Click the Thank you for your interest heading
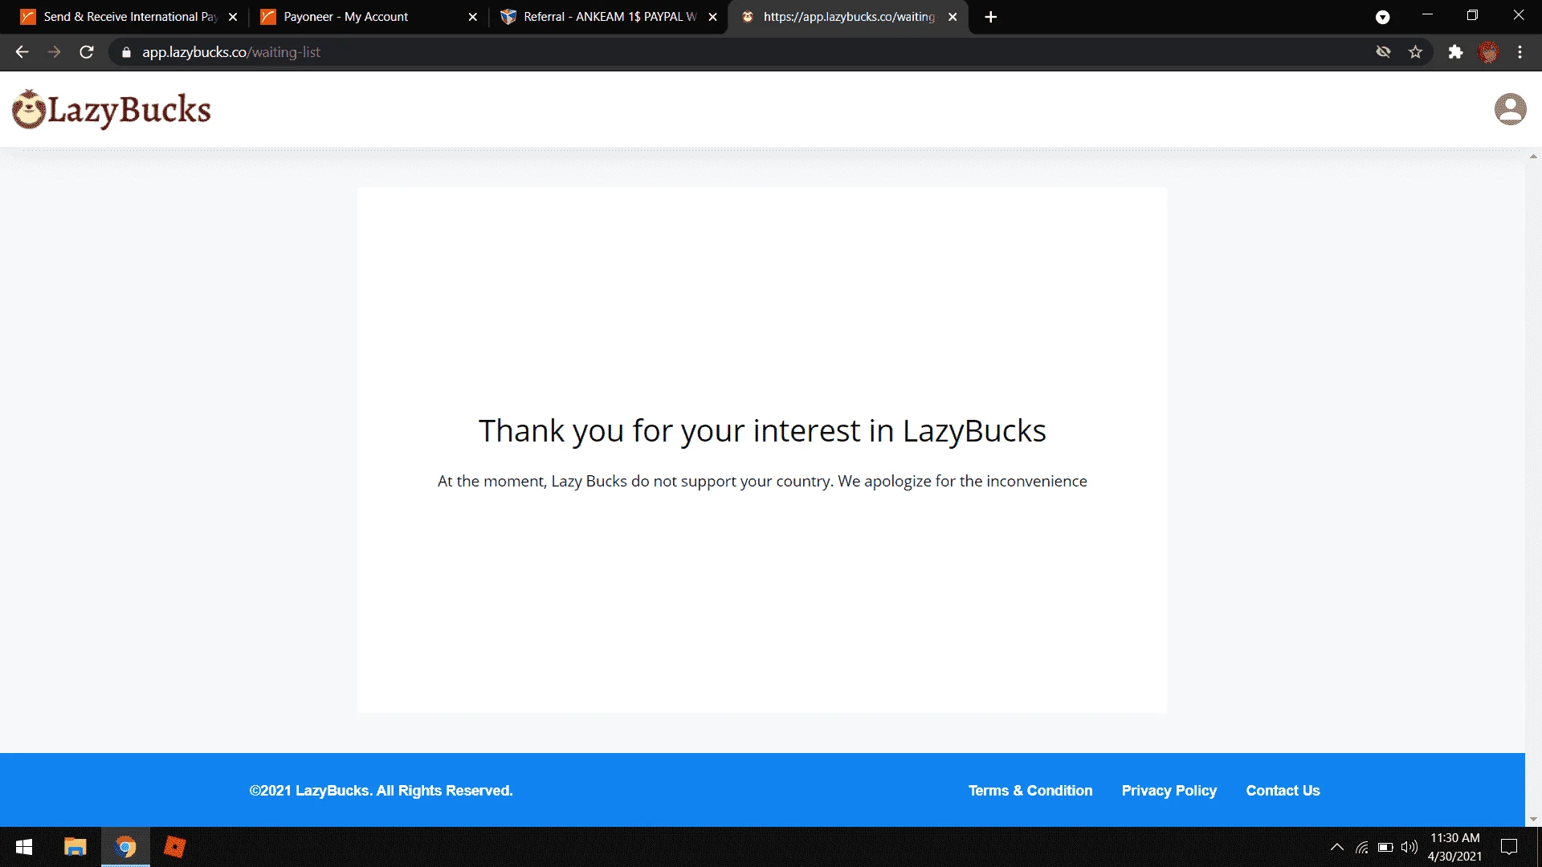The image size is (1542, 867). click(762, 431)
